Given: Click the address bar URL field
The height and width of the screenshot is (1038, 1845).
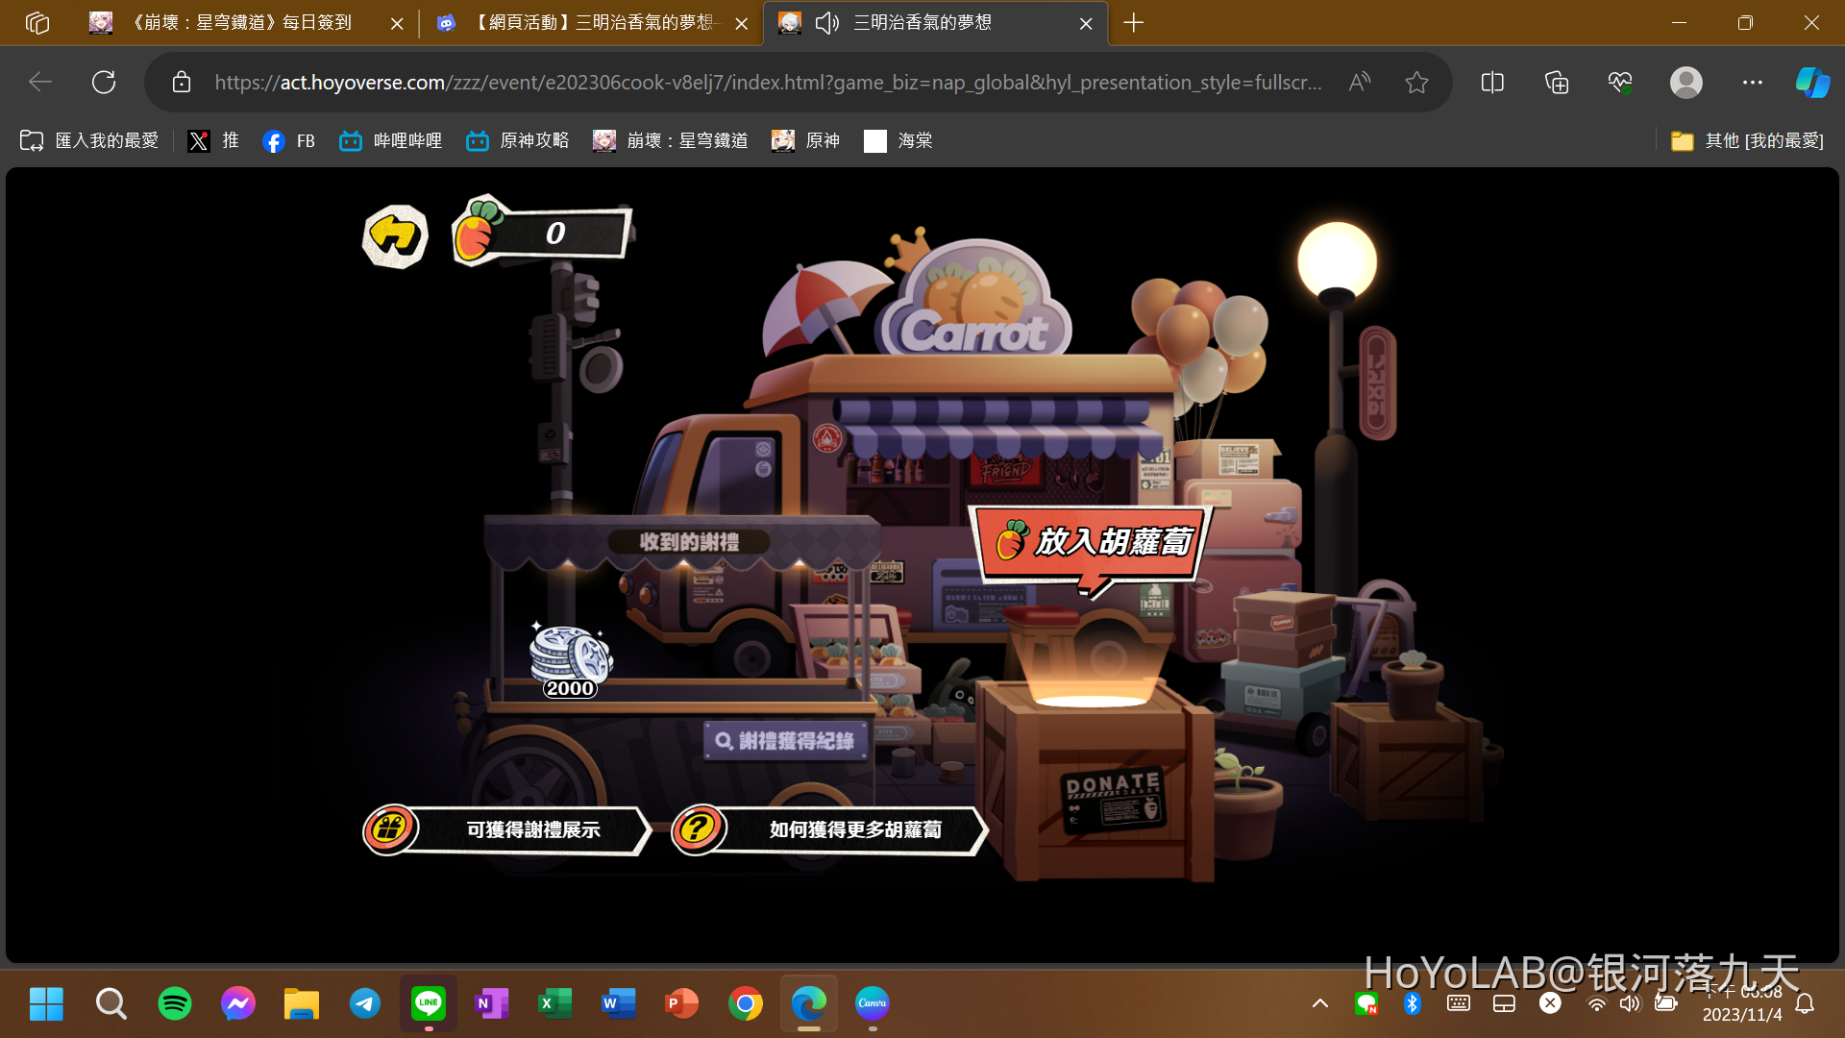Looking at the screenshot, I should coord(769,83).
